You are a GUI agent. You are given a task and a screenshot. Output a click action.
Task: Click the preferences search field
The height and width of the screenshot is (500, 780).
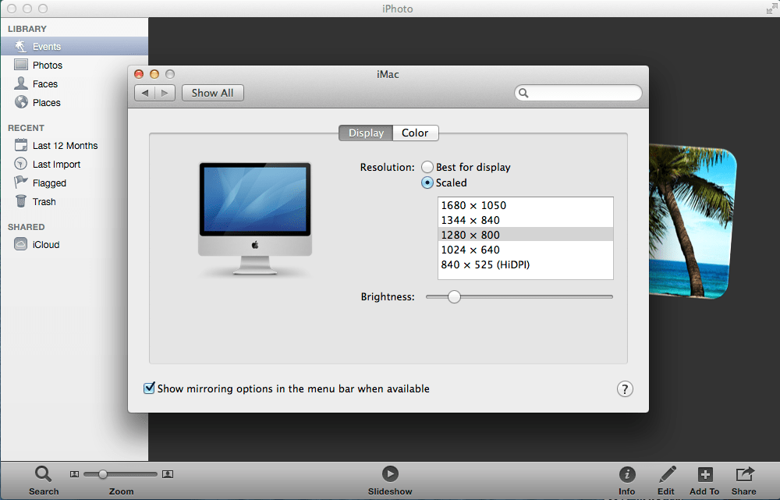(578, 92)
